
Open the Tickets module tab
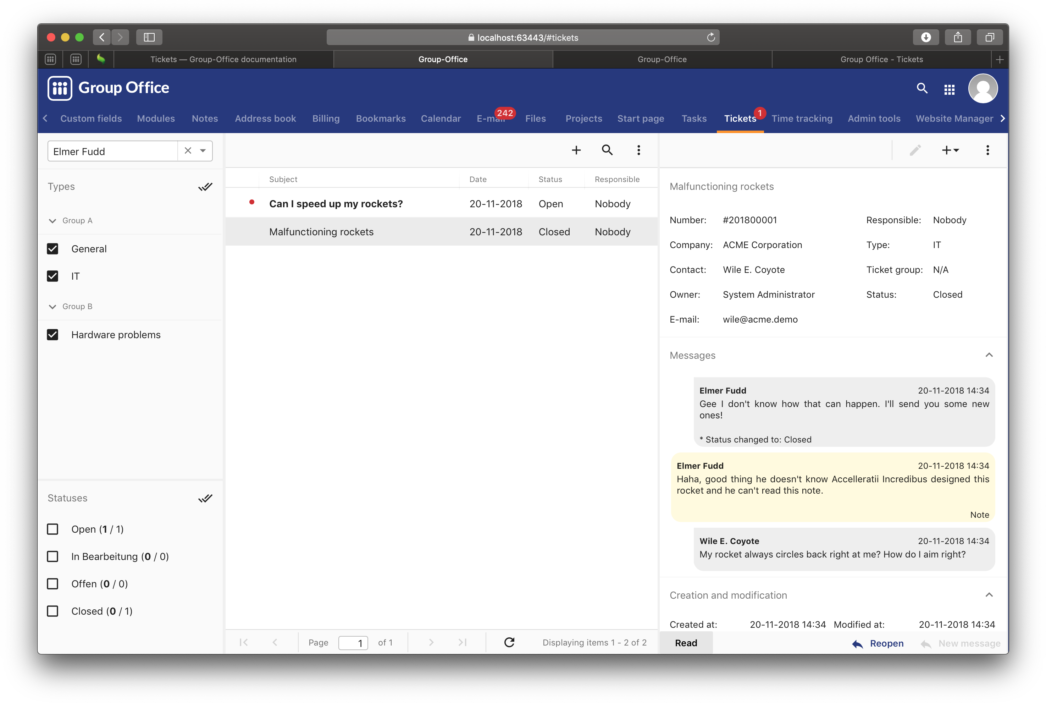coord(740,119)
